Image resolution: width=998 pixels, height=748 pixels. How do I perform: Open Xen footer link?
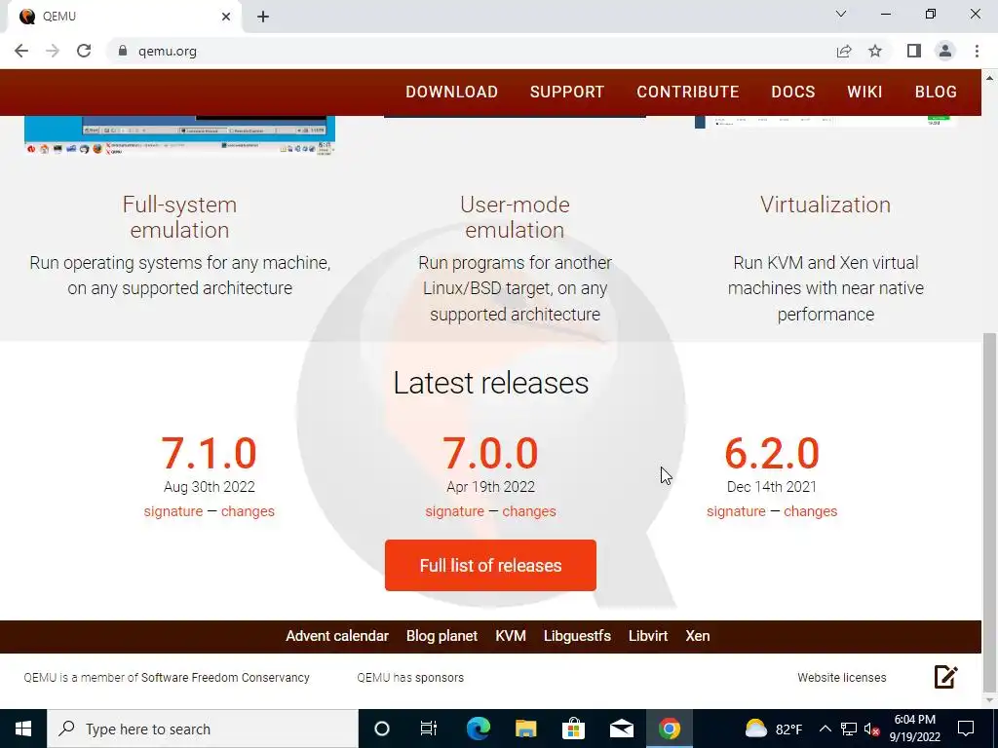698,636
